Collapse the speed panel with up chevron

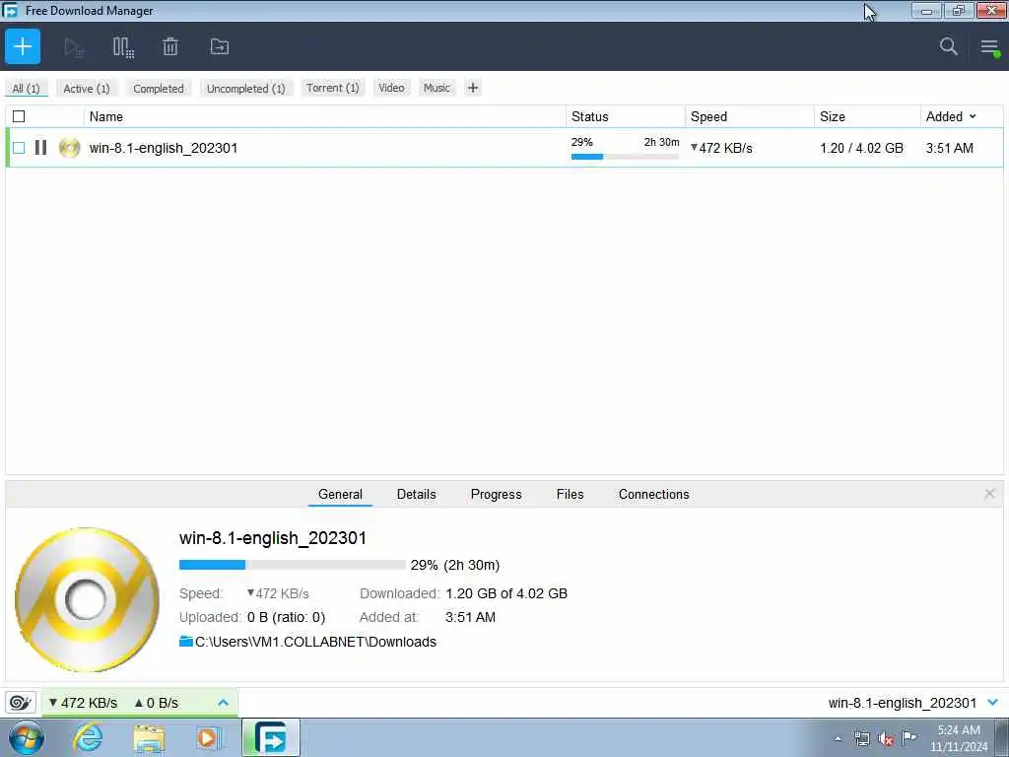pyautogui.click(x=224, y=702)
